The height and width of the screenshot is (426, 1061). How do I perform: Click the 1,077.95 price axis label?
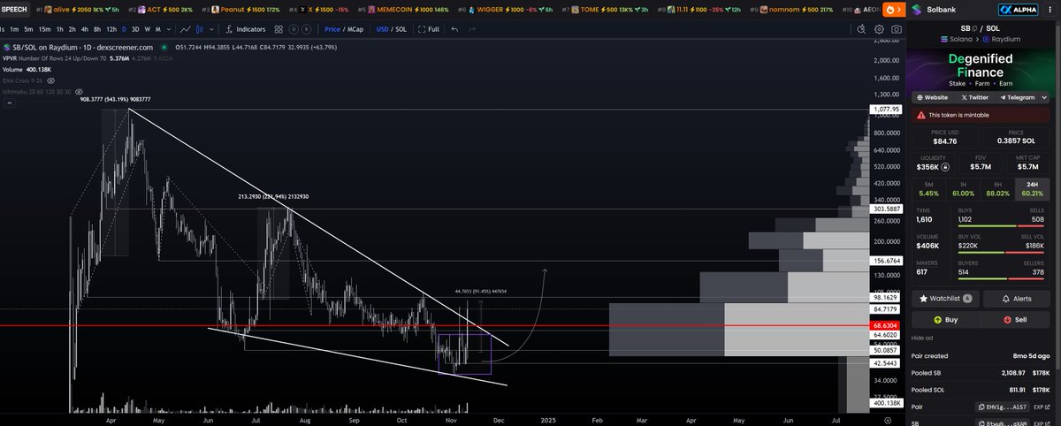tap(886, 110)
